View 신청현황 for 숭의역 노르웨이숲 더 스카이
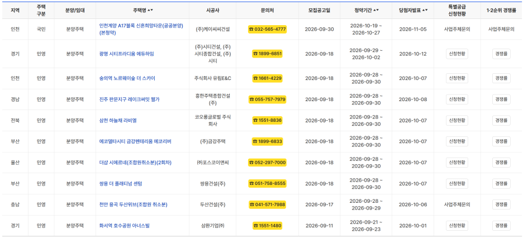Screen dimensions: 523x238 point(457,78)
